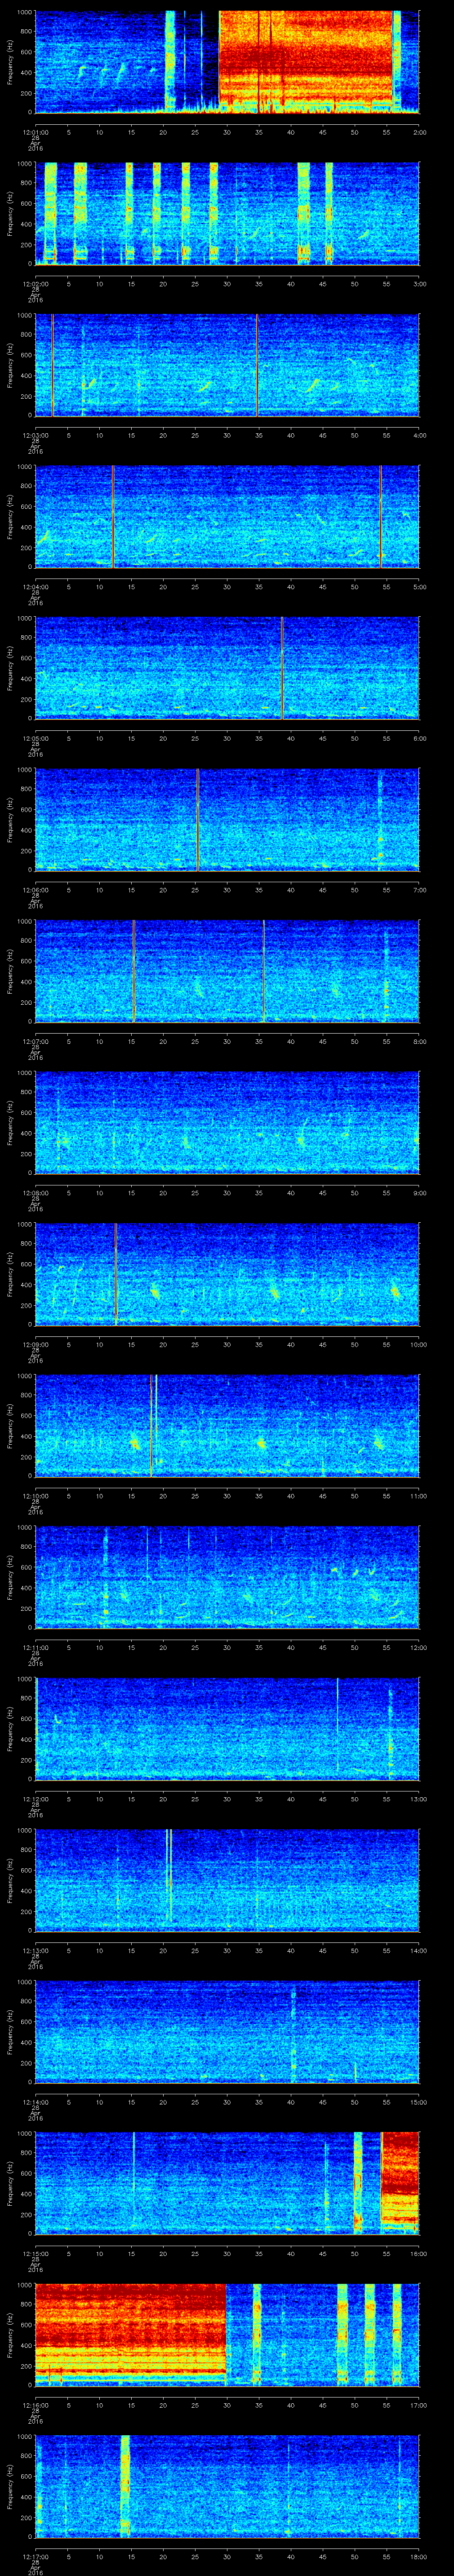Screen dimensions: 454x2576
Task: Click the spectrogram panel starting at 12:04:00
Action: click(x=227, y=516)
